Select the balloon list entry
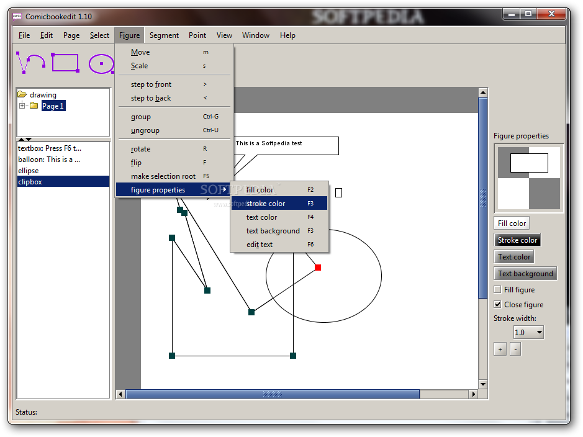The height and width of the screenshot is (437, 583). click(x=63, y=160)
